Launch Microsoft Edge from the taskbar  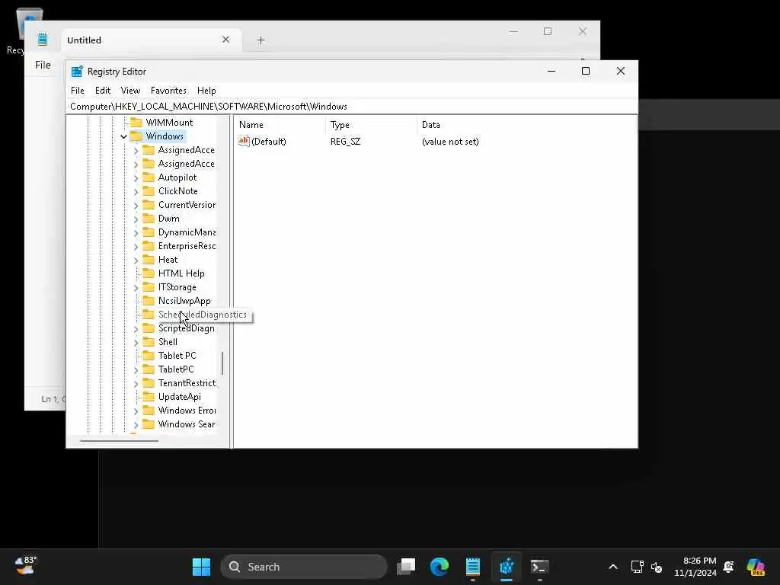pos(440,567)
